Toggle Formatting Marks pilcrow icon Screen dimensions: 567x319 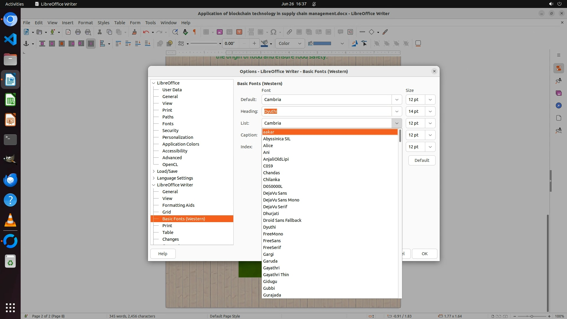click(195, 32)
